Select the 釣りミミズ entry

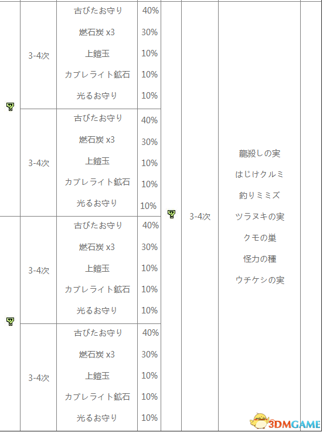pyautogui.click(x=260, y=195)
